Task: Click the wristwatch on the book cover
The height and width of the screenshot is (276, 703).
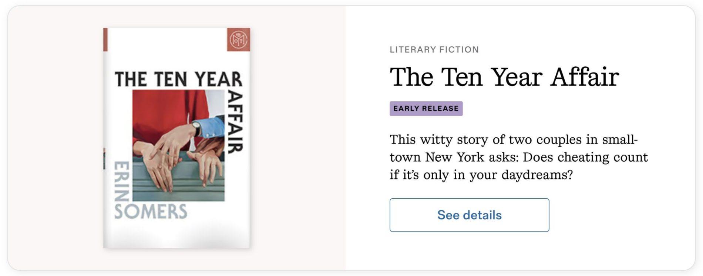Action: click(x=197, y=128)
